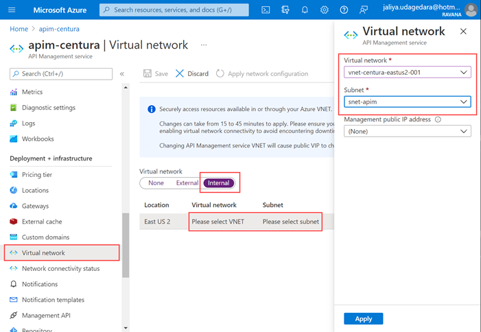Open the feedback icon in top bar
The width and height of the screenshot is (481, 332).
pos(364,10)
